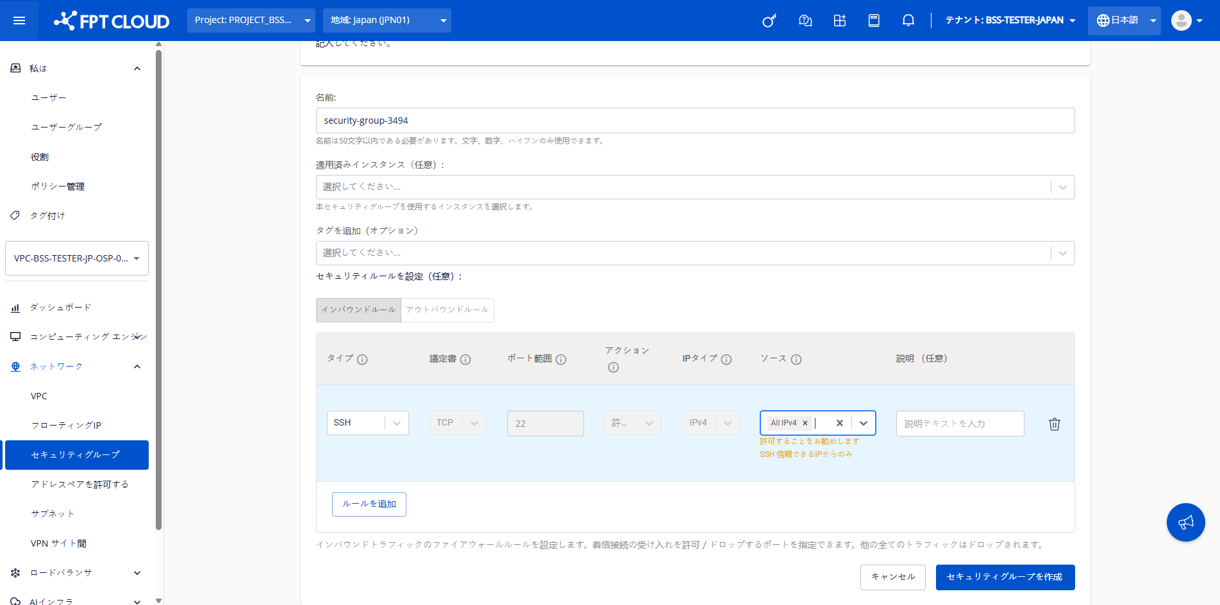
Task: Collapse the 私は sidebar section
Action: 137,69
